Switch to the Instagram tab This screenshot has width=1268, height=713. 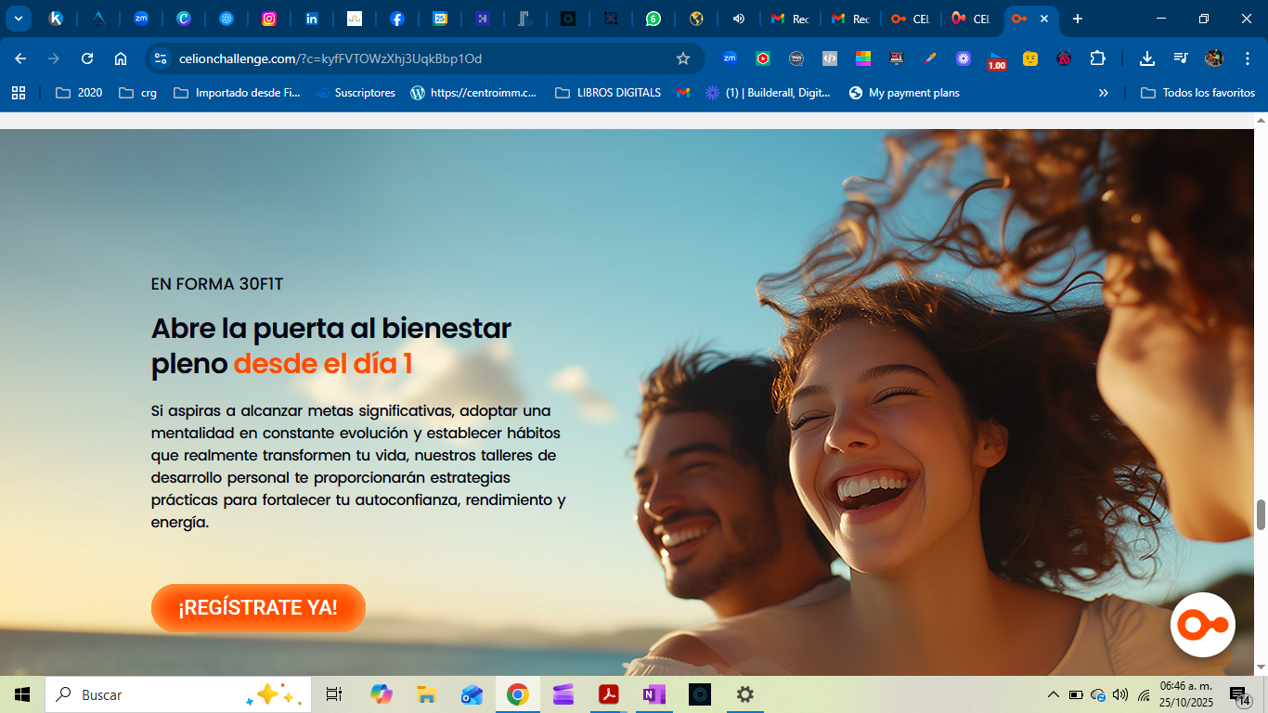269,19
